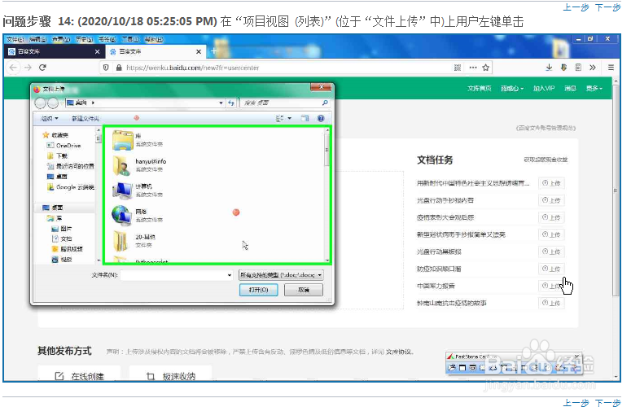Click the tracking protection shield icon
The height and width of the screenshot is (407, 631).
click(106, 68)
